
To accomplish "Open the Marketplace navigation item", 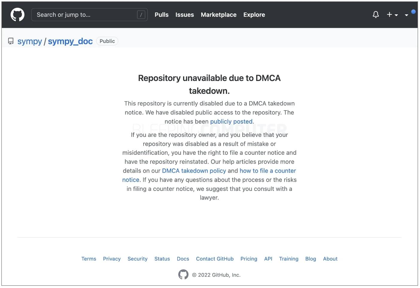I will coord(219,14).
